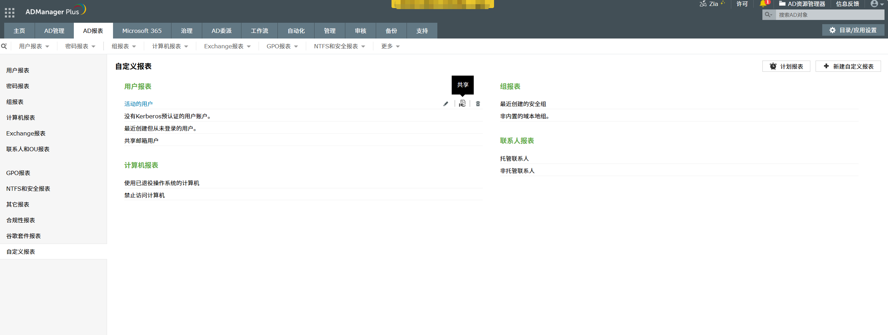The width and height of the screenshot is (888, 335).
Task: Click the search magnifier in the reports navigation bar
Action: tap(4, 46)
